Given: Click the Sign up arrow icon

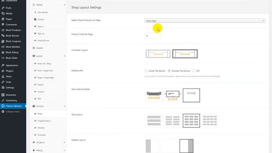Looking at the screenshot, I should 35,33.
